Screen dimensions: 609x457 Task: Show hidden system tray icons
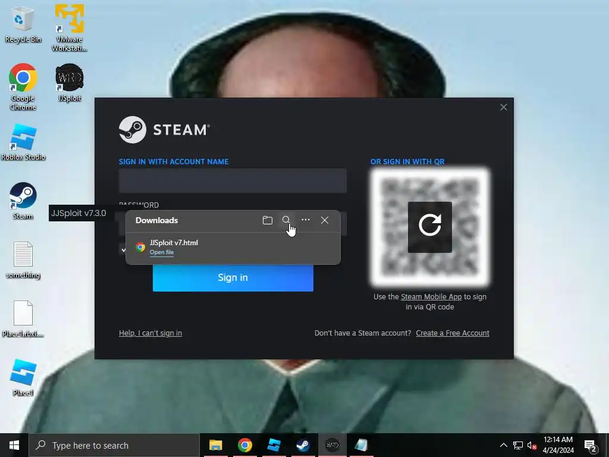(503, 445)
